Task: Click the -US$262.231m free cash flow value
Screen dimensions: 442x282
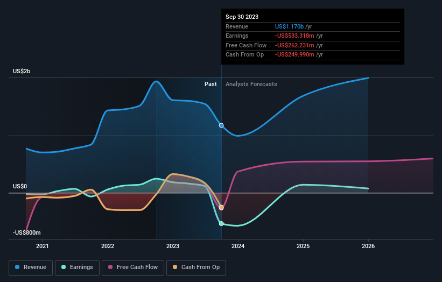Action: click(x=294, y=45)
